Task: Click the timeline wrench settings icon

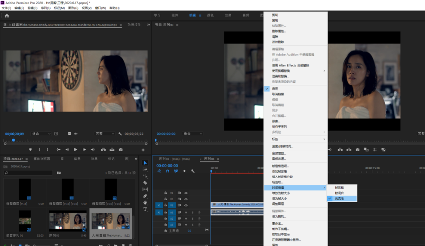Action: (193, 171)
